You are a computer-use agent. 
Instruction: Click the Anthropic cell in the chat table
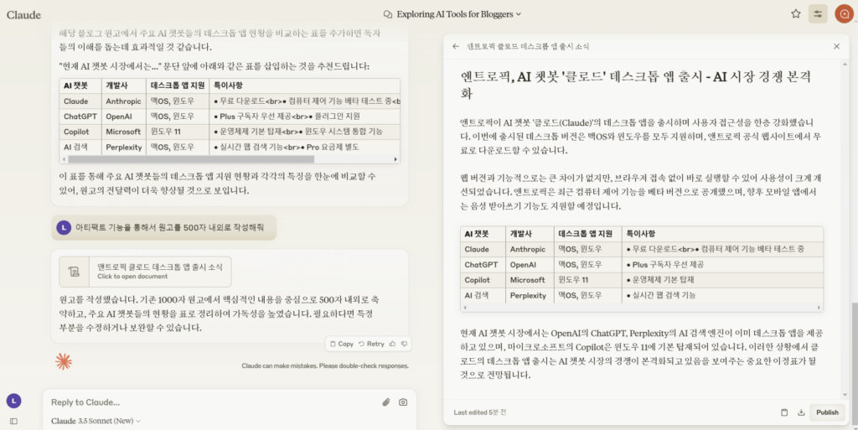click(x=124, y=101)
